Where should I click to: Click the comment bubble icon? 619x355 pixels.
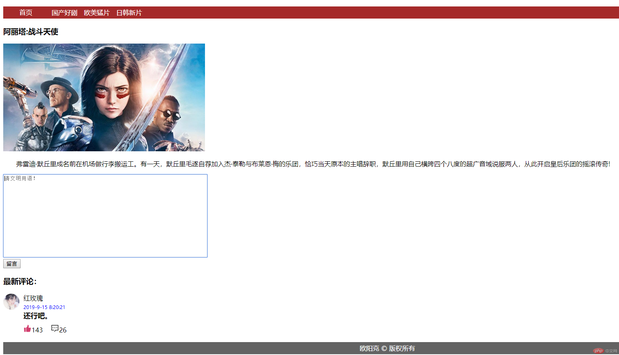[x=55, y=328]
